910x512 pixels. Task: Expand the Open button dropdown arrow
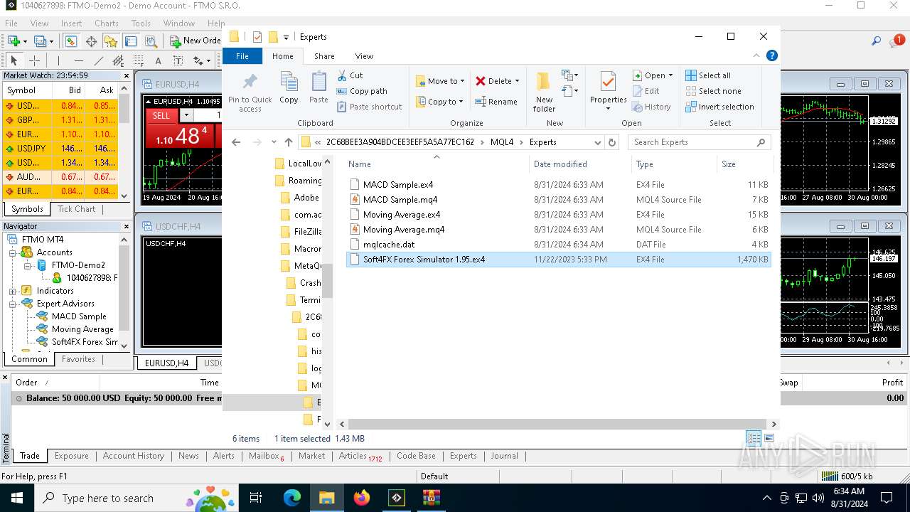point(670,75)
